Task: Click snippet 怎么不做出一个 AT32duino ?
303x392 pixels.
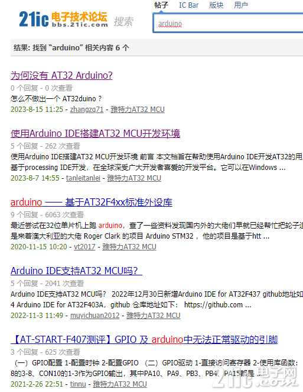Action: [56, 99]
